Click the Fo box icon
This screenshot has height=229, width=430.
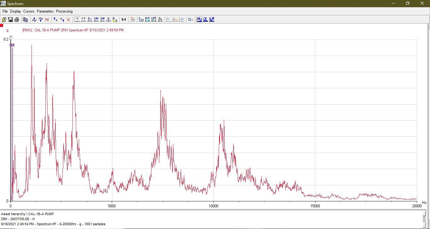(x=160, y=19)
